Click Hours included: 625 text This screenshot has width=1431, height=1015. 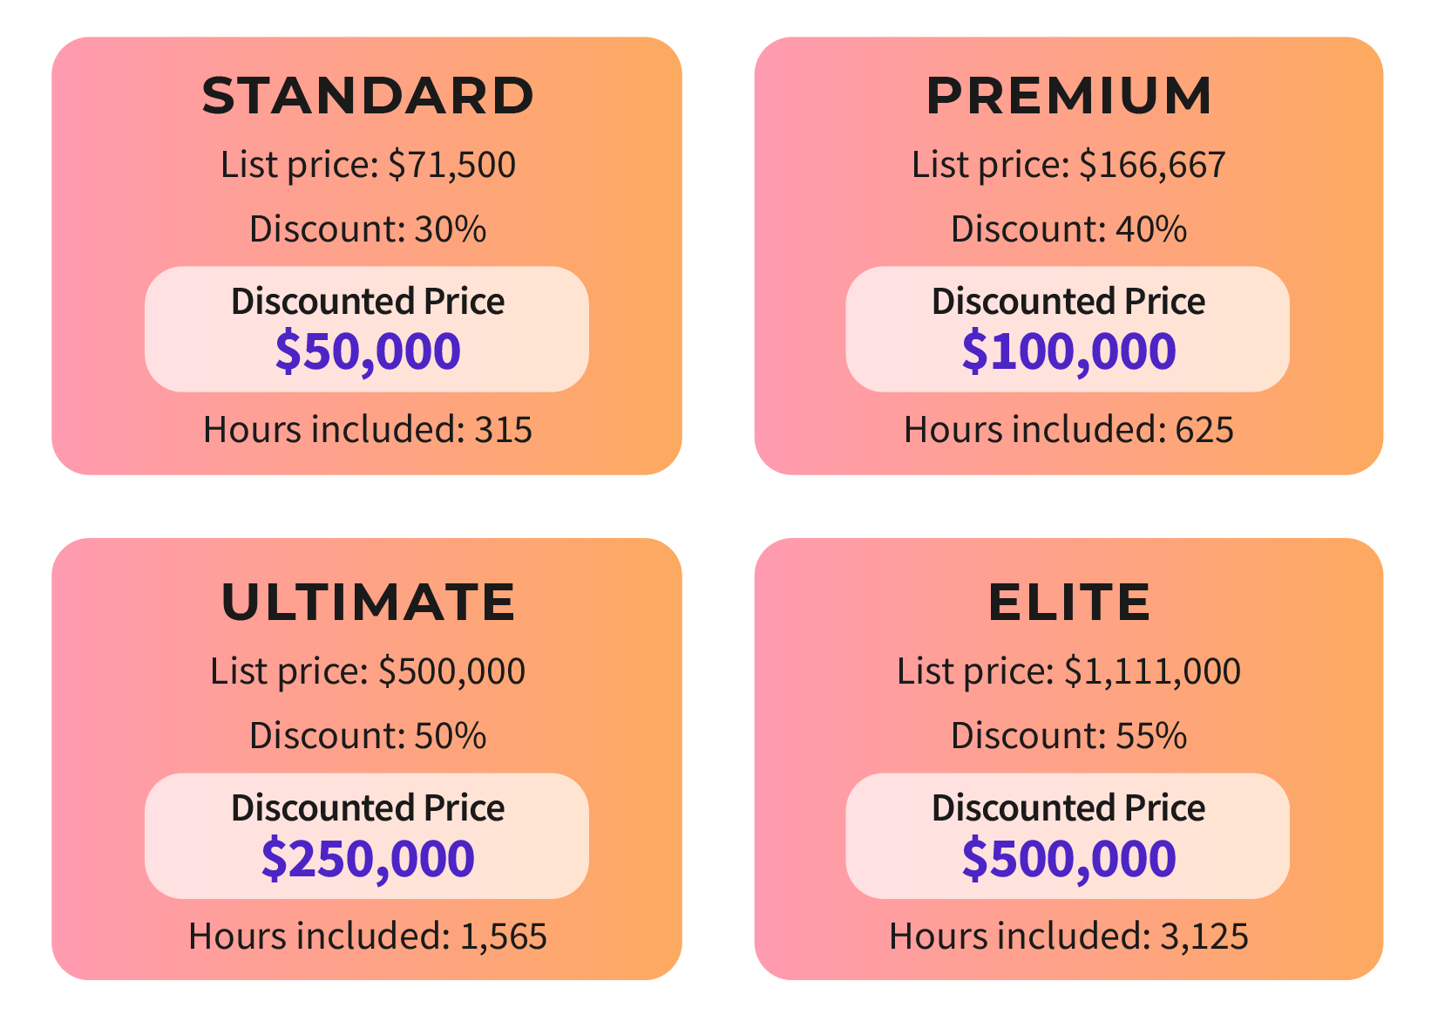(1068, 430)
